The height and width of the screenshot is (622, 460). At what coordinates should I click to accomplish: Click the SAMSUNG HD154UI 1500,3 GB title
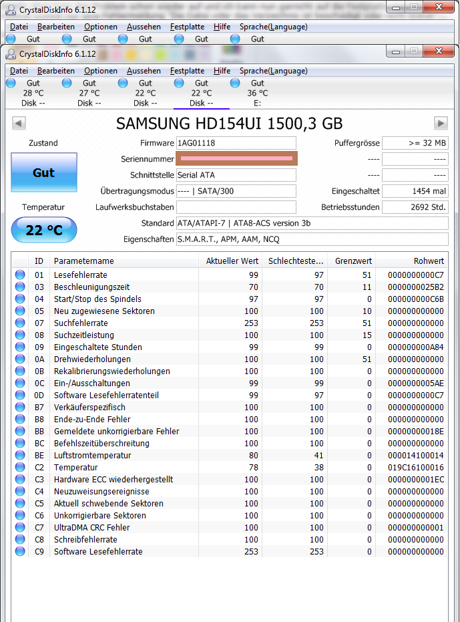(x=229, y=124)
